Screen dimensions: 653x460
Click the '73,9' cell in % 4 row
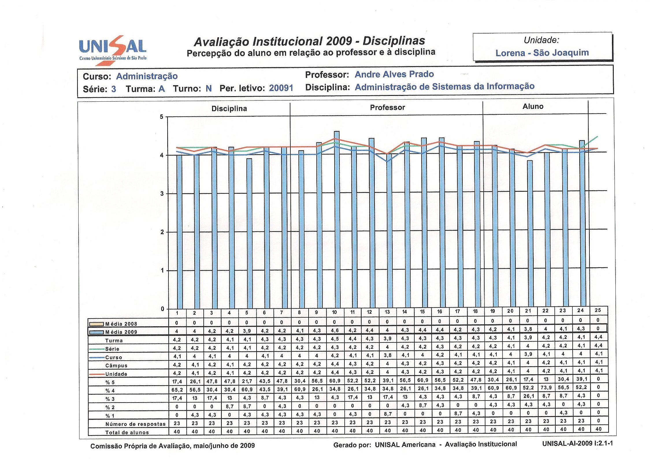point(546,387)
